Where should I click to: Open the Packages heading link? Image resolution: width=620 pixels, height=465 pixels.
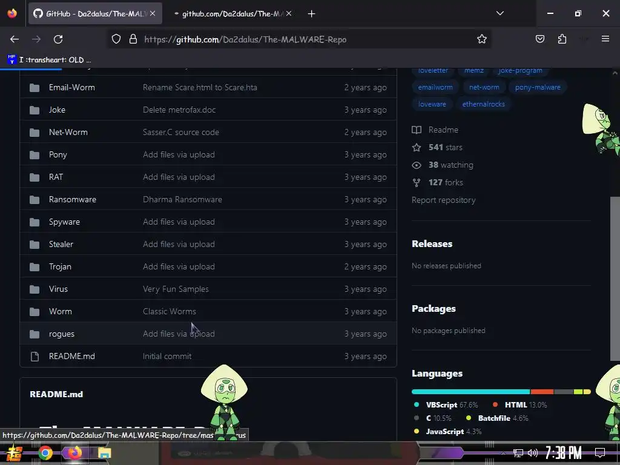click(x=434, y=308)
